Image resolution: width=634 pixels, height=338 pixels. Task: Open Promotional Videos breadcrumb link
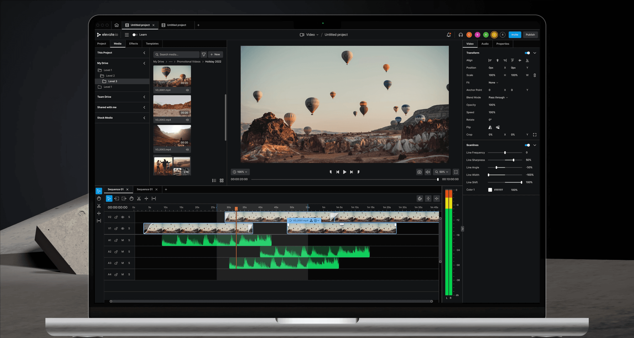coord(189,62)
